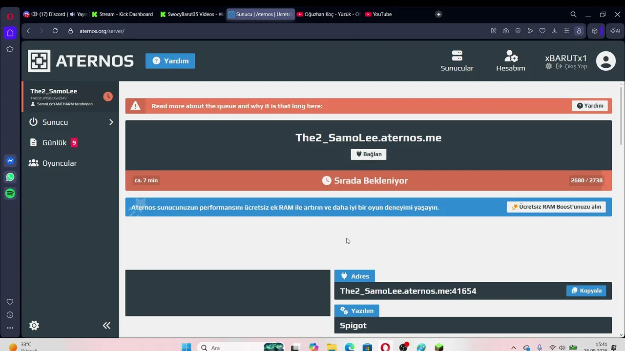625x351 pixels.
Task: Open Opera easy setup sliders icon
Action: click(x=567, y=31)
